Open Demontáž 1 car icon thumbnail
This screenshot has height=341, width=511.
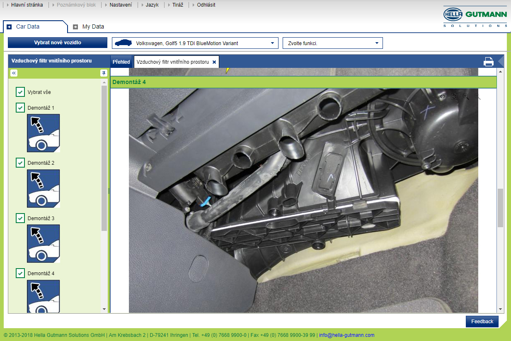[44, 133]
